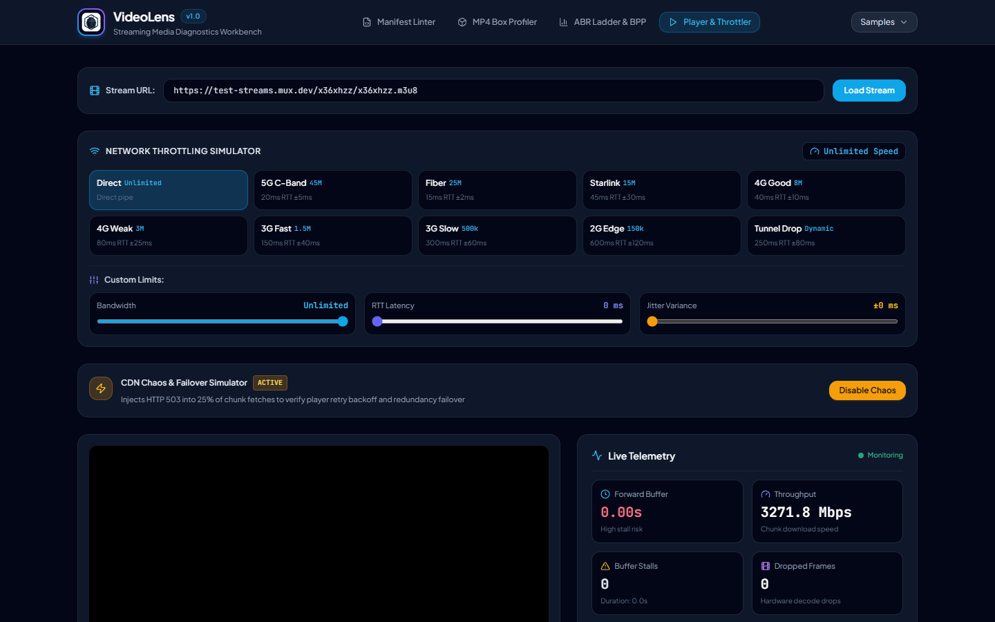
Task: Click the warning triangle beside Buffer Stalls
Action: (605, 566)
